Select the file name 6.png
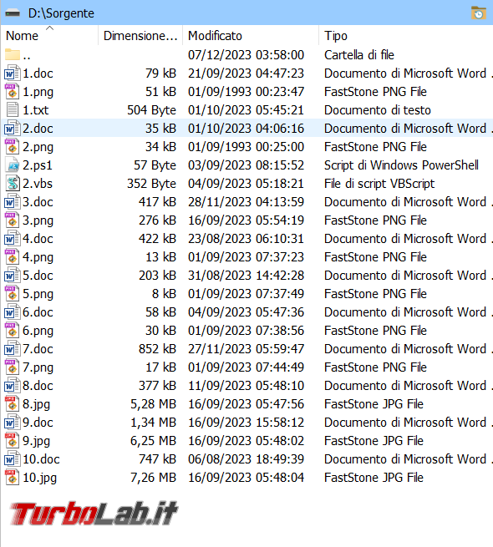Screen dimensions: 493x547 (x=38, y=331)
